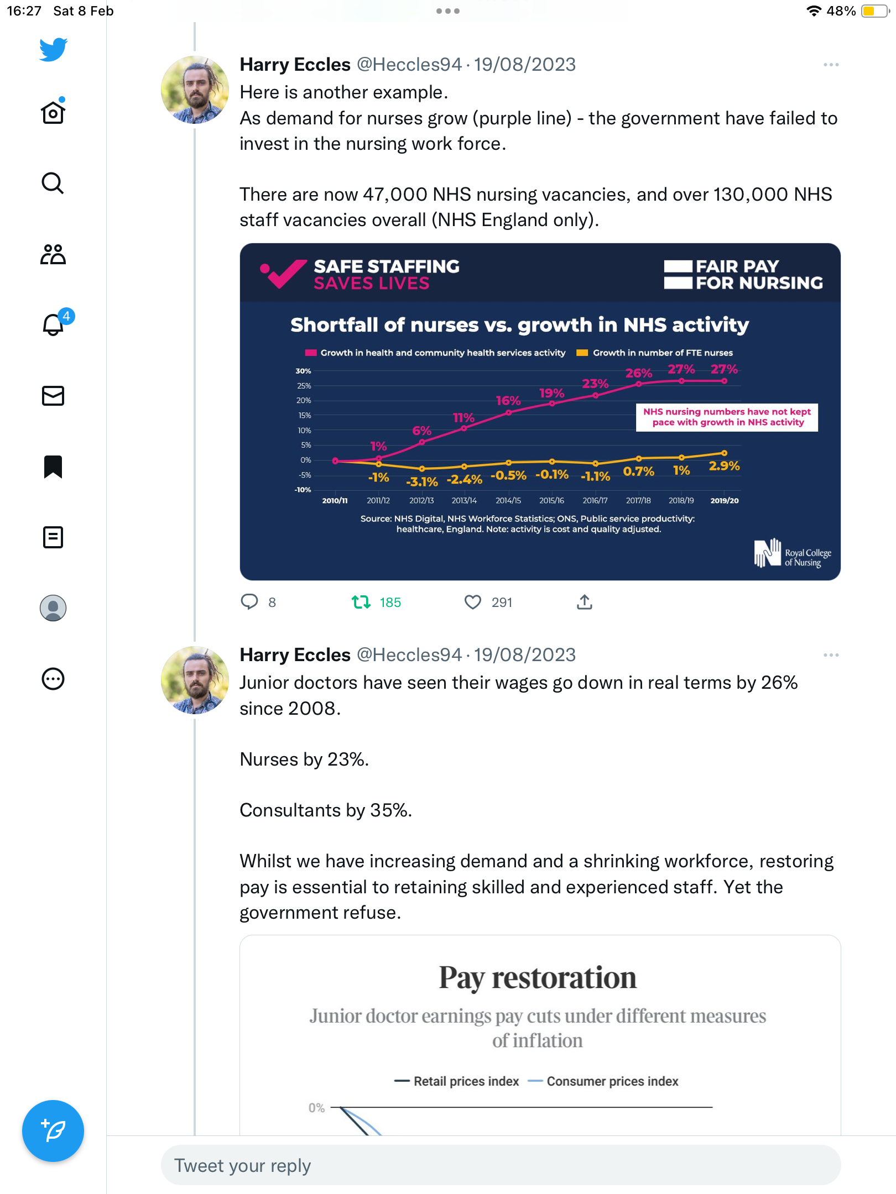Focus the Tweet your reply field

pyautogui.click(x=501, y=1165)
